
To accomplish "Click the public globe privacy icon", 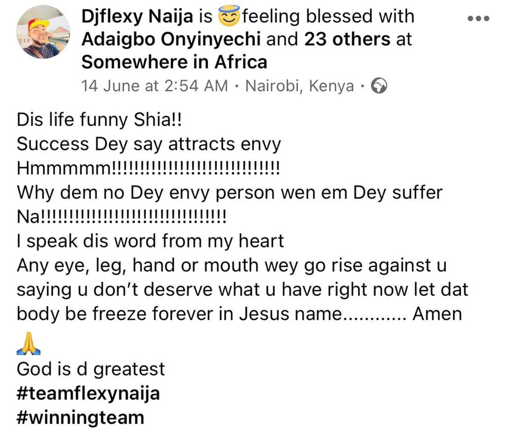I will tap(379, 86).
